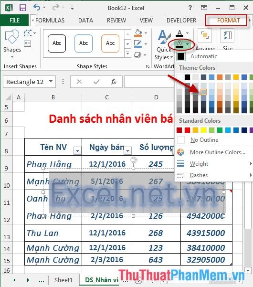
Task: Switch to the VIEW ribbon tab
Action: point(146,21)
